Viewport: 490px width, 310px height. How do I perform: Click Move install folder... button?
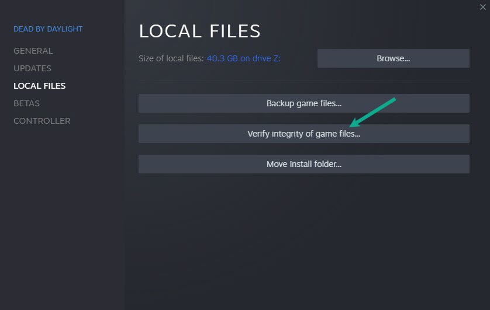pyautogui.click(x=303, y=164)
